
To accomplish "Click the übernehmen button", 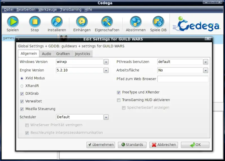I will pyautogui.click(x=101, y=145).
